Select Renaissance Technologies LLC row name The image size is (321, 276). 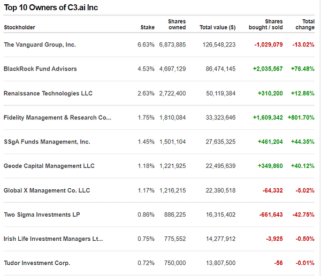48,94
